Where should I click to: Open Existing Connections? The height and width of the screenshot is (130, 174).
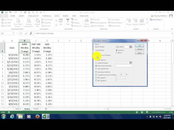click(29, 23)
